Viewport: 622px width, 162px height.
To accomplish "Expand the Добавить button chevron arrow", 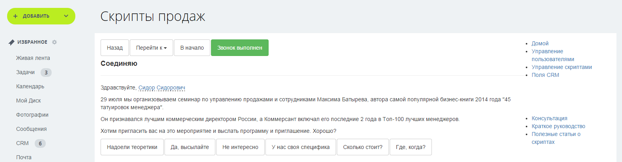I will click(66, 16).
